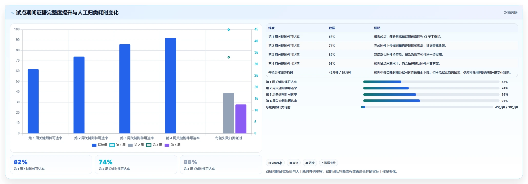Screen dimensions: 528x184
Task: Click the note starting 模拟起点，部分日志和截图
Action: tap(408, 37)
